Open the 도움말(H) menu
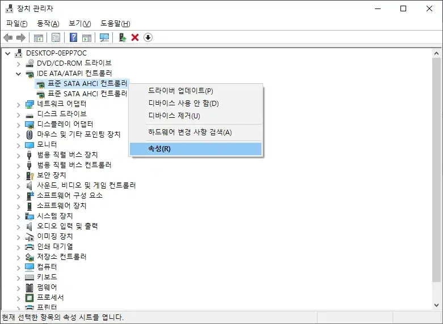This screenshot has height=324, width=443. click(x=115, y=23)
